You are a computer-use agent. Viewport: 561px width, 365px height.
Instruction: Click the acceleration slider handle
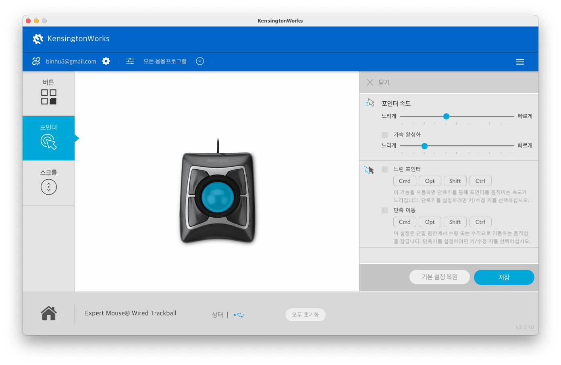pyautogui.click(x=424, y=146)
